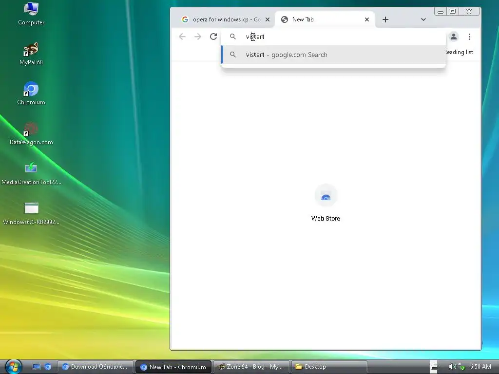Expand the tab search dropdown arrow

pos(423,19)
